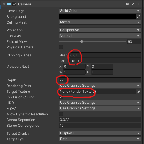The height and width of the screenshot is (144, 144).
Task: Click the Field of View value field
Action: click(134, 41)
